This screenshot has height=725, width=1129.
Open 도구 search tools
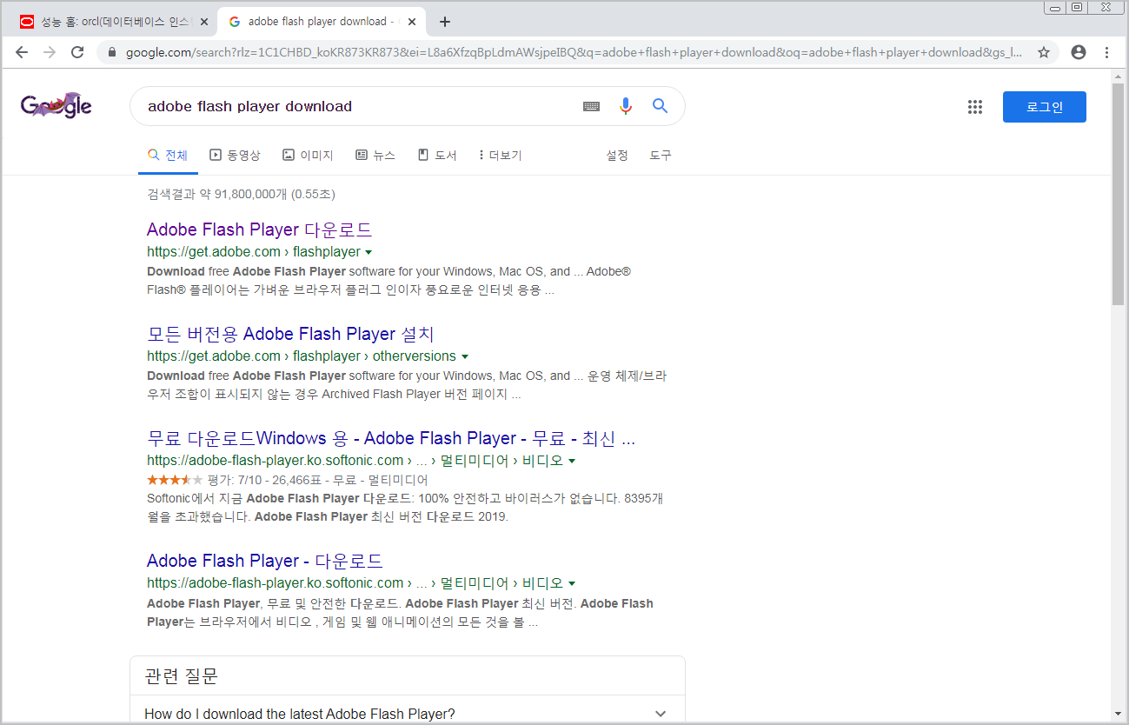click(661, 156)
